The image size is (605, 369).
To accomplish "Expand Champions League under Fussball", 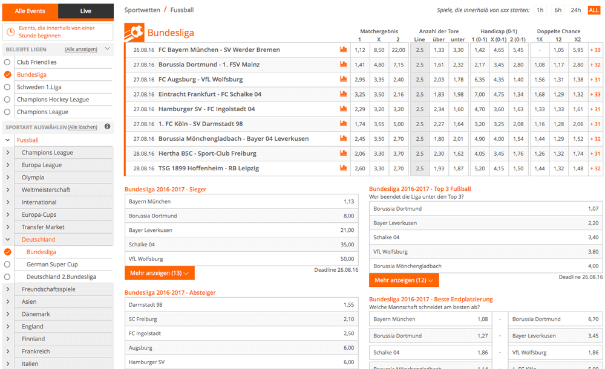I will (x=8, y=153).
